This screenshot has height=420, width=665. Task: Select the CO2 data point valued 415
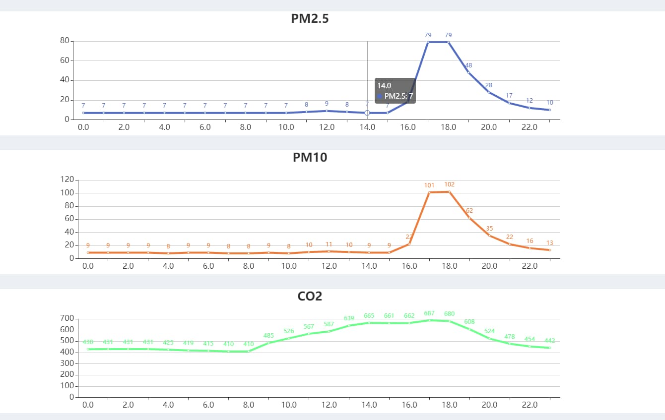pos(208,351)
